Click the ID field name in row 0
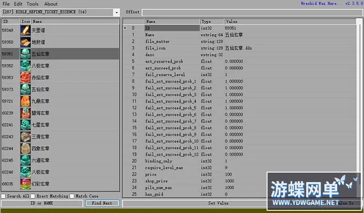This screenshot has height=213, width=364. coord(172,28)
